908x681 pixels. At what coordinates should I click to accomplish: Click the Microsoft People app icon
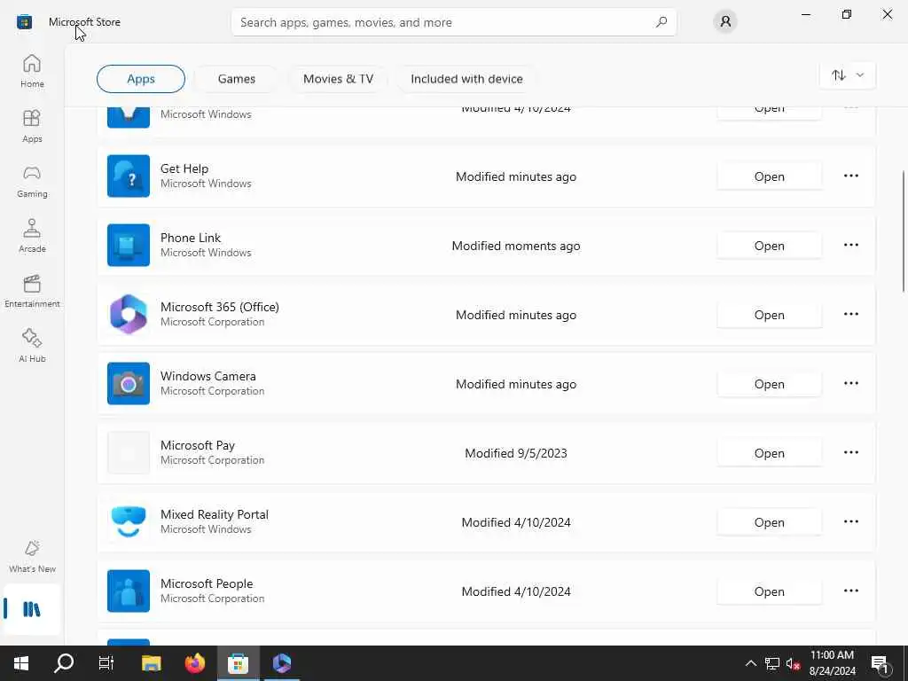coord(129,591)
